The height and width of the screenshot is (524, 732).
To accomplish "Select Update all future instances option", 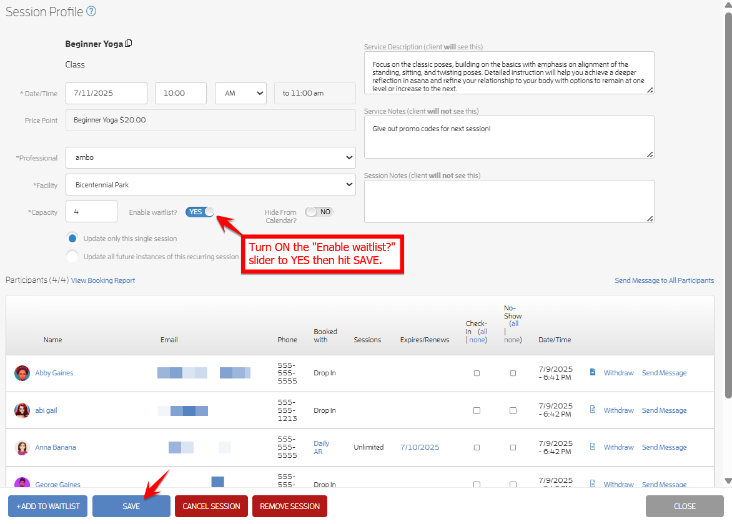I will pos(72,257).
